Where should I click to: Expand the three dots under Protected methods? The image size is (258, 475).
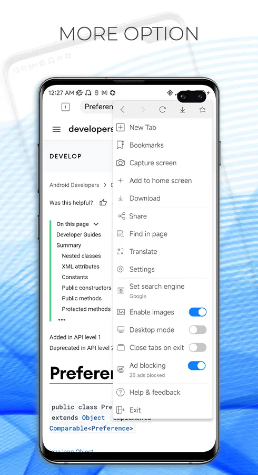click(62, 320)
